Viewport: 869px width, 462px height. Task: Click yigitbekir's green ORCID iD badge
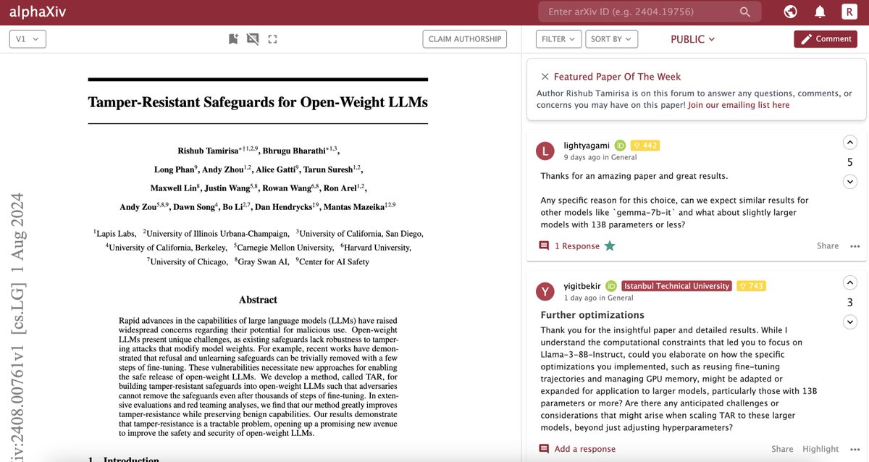[610, 286]
